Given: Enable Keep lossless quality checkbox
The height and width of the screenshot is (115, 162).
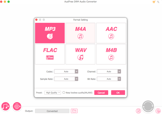Looking at the screenshot, I should pos(64,92).
